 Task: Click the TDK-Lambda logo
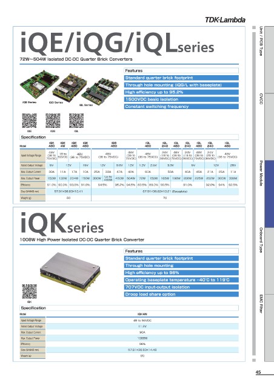pos(225,19)
